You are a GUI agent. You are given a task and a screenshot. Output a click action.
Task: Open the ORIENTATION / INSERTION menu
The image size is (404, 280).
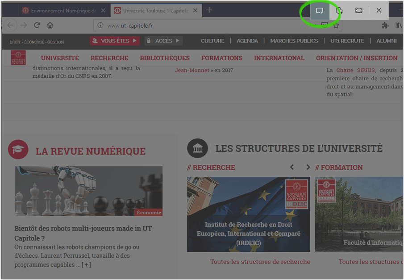(357, 58)
